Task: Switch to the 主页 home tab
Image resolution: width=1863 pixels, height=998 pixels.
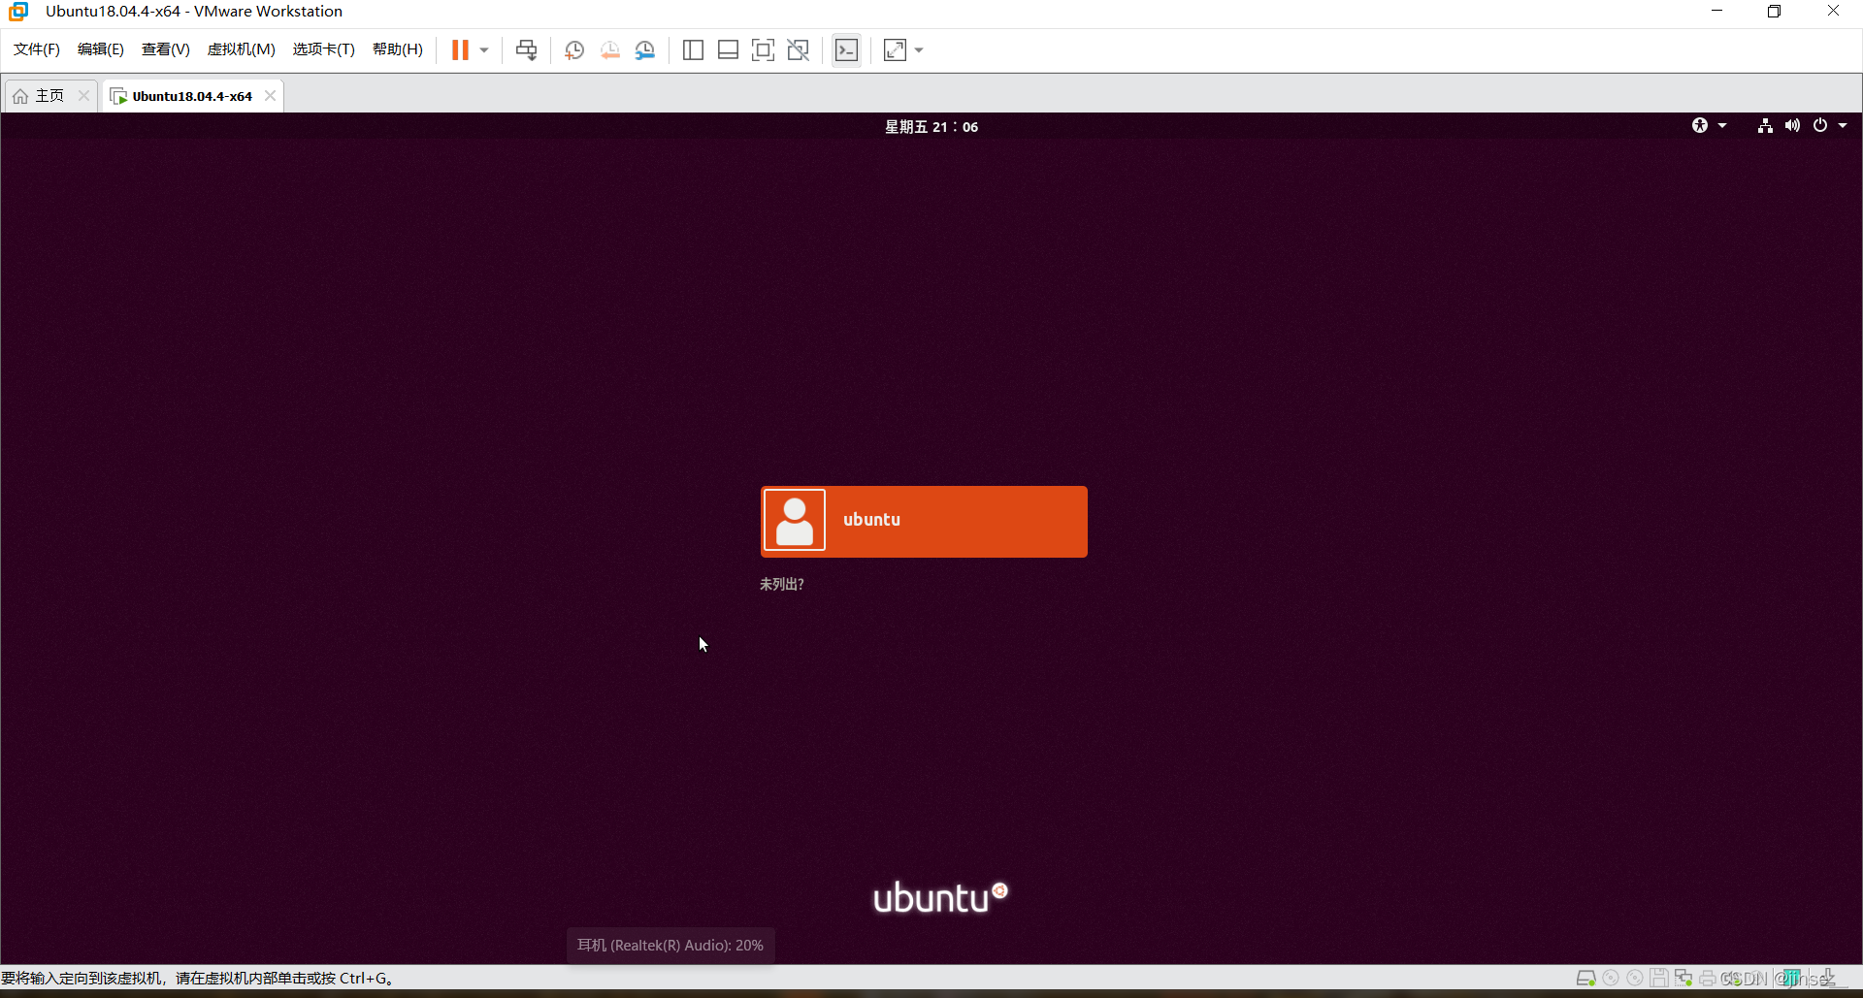Action: 49,95
